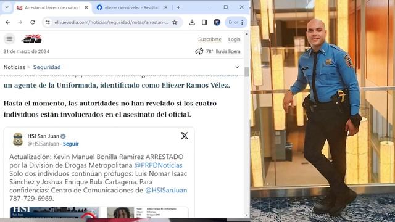Go back to previous page
395x222 pixels.
pos(7,22)
